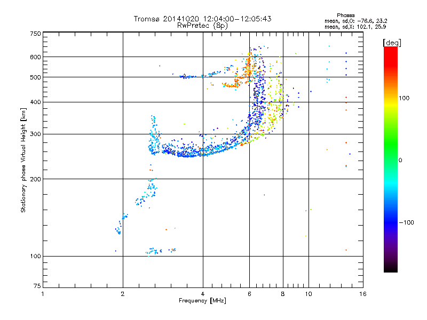Click the 'mean, sd,X: 102.1, 25.9' line
The width and height of the screenshot is (427, 320).
tap(355, 27)
